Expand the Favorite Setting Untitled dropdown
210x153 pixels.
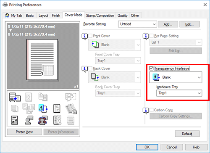pyautogui.click(x=137, y=24)
